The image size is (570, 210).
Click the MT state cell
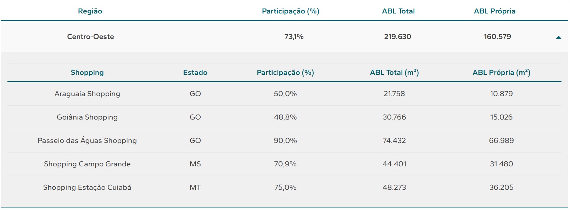click(x=195, y=187)
